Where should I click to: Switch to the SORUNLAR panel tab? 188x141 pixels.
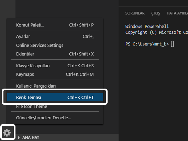[135, 13]
